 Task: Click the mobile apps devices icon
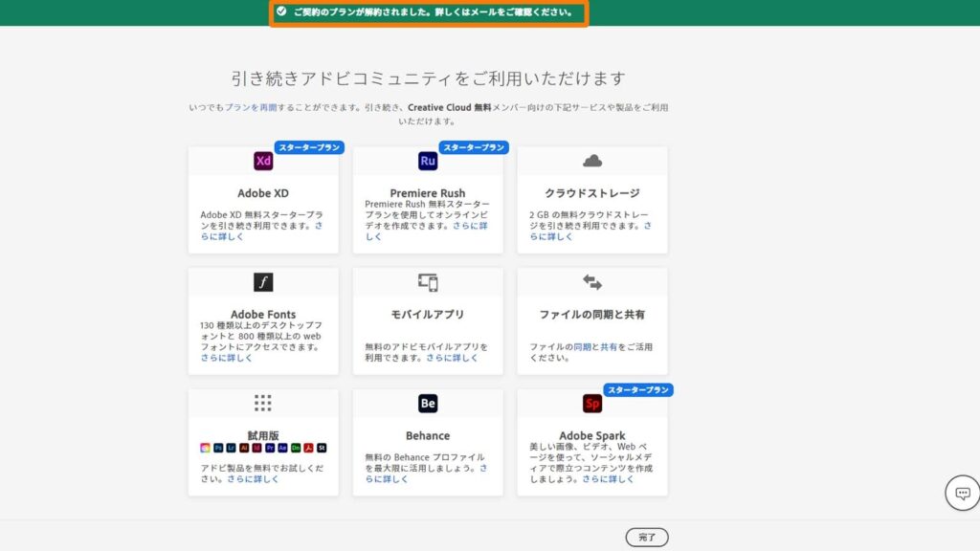428,282
